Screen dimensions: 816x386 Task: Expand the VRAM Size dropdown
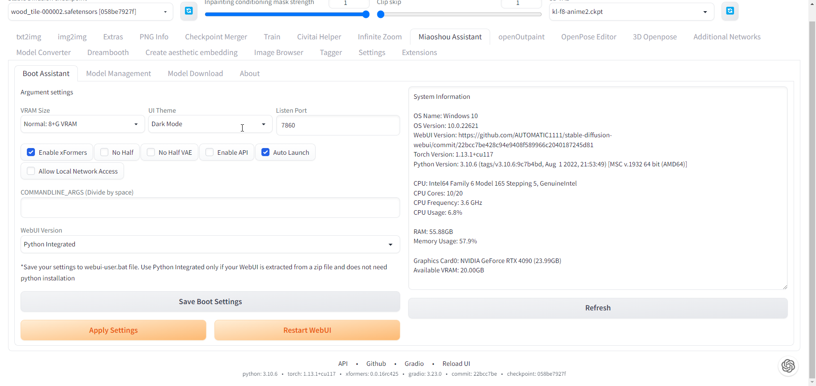(x=82, y=124)
